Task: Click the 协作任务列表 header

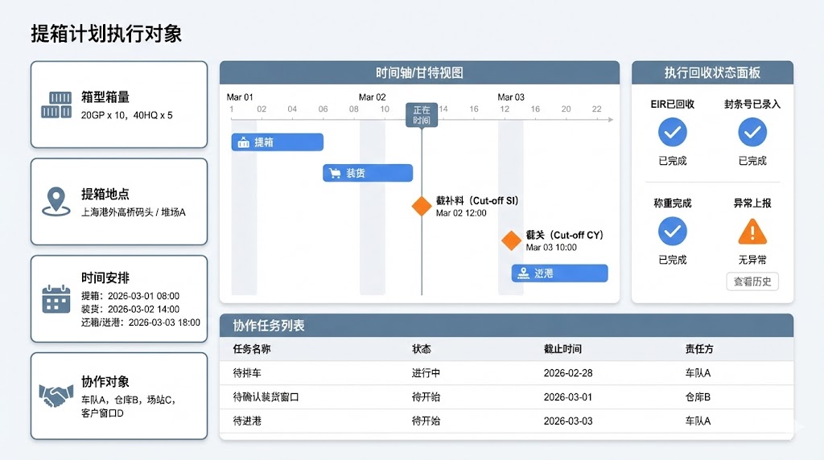Action: click(x=507, y=326)
